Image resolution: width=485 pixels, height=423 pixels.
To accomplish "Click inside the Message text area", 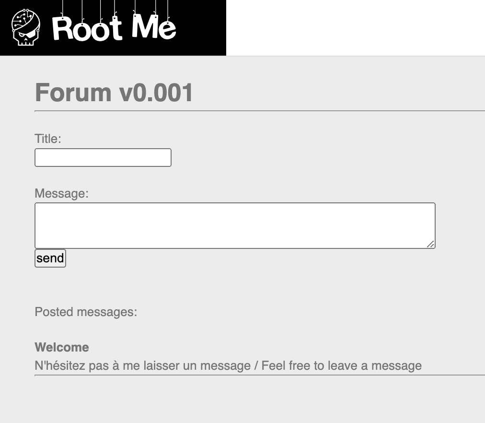I will point(235,225).
